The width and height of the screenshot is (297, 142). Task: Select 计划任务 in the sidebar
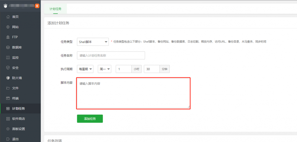coord(20,109)
